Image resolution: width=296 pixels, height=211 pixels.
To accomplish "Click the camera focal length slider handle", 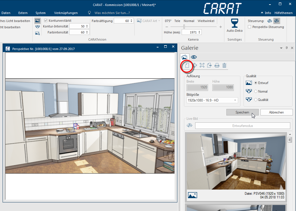I will 184,27.
